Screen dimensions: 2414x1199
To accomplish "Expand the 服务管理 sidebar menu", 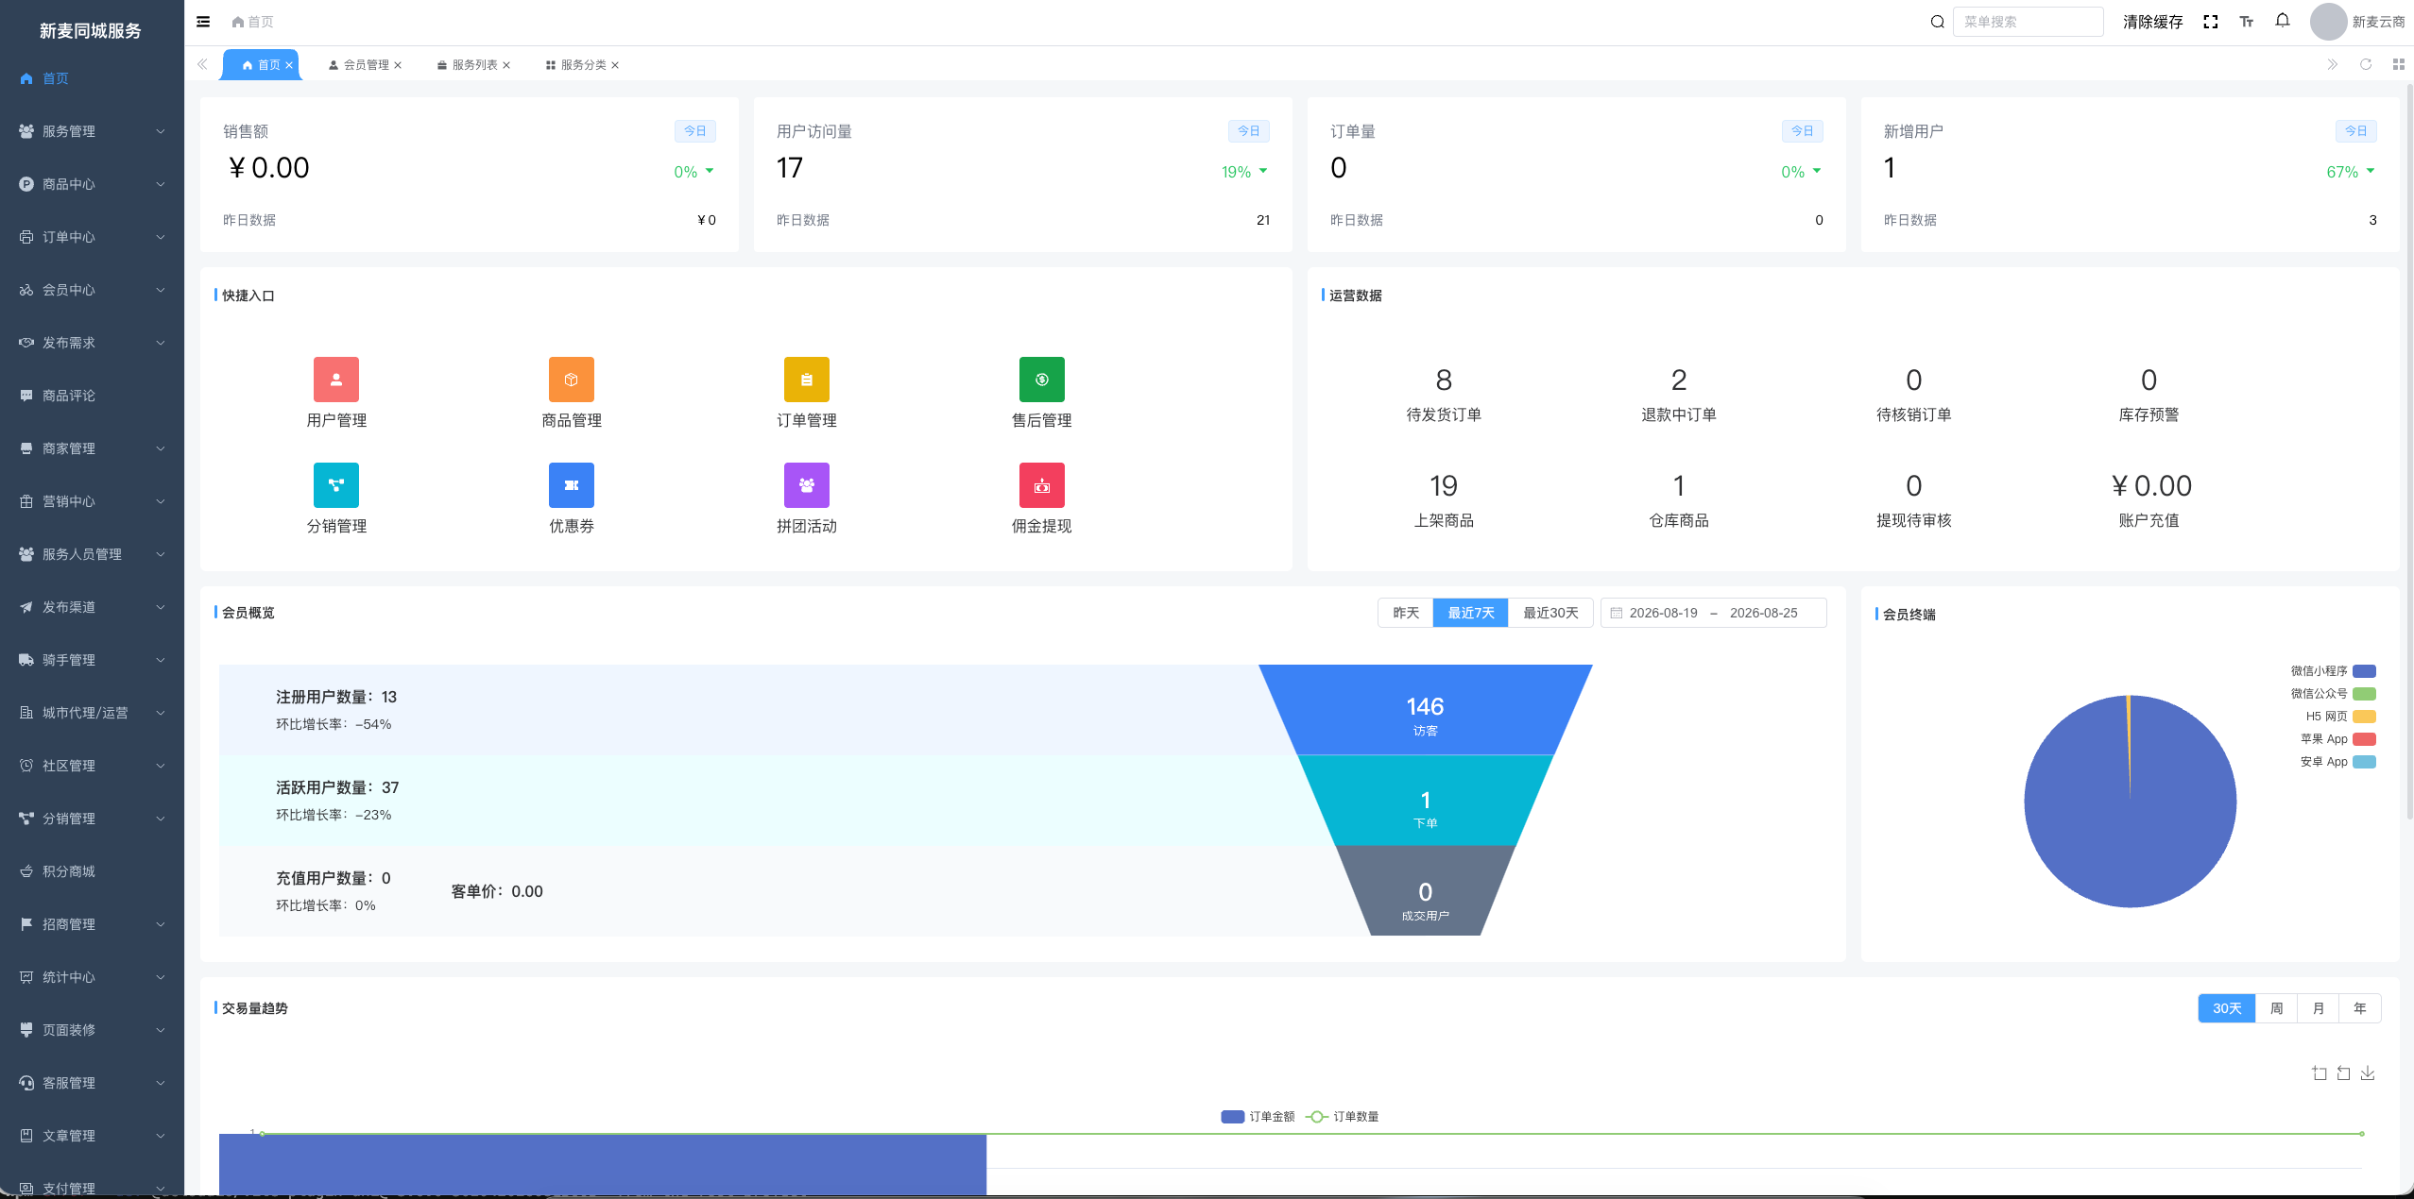I will pos(92,131).
